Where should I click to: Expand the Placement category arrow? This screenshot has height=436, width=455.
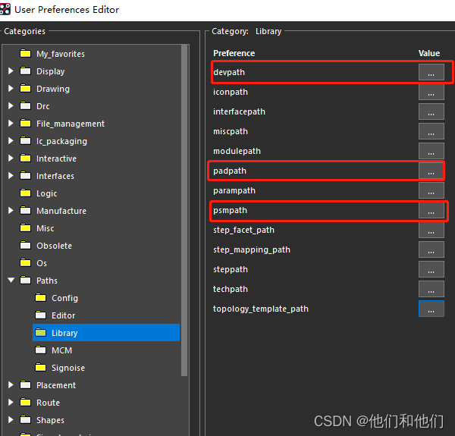pyautogui.click(x=11, y=385)
